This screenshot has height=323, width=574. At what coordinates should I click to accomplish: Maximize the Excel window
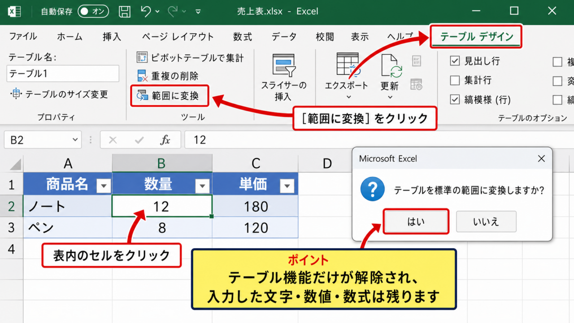(x=514, y=11)
